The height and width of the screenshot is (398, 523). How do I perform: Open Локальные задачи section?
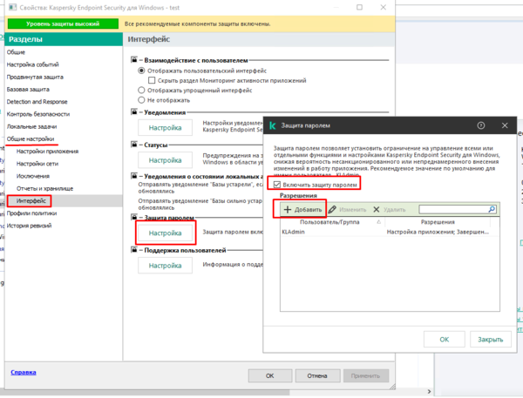point(31,126)
